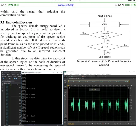Screen dimensions: 138x126
Task: Click Play in Audition transport controls
Action: [x=87, y=124]
